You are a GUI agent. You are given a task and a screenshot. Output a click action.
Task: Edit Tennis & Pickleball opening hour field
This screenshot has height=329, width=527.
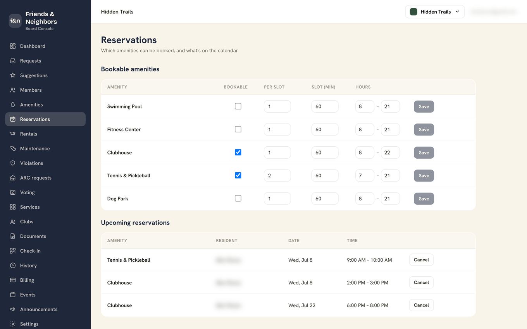click(365, 176)
